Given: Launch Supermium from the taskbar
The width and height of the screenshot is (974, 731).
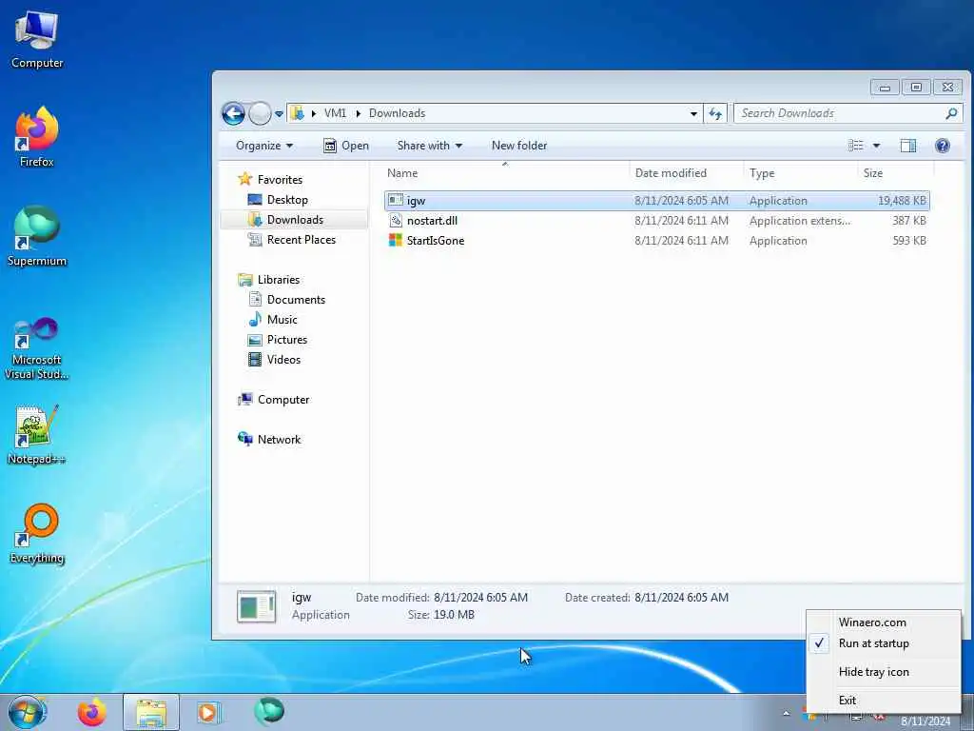Looking at the screenshot, I should [269, 712].
